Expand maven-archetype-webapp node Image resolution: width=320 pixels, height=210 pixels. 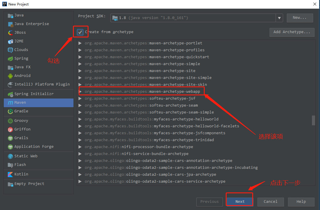pyautogui.click(x=80, y=92)
